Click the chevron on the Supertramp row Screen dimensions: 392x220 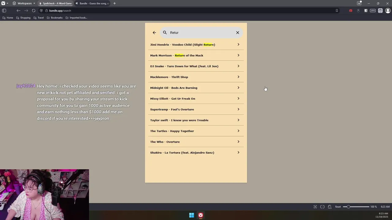click(238, 109)
